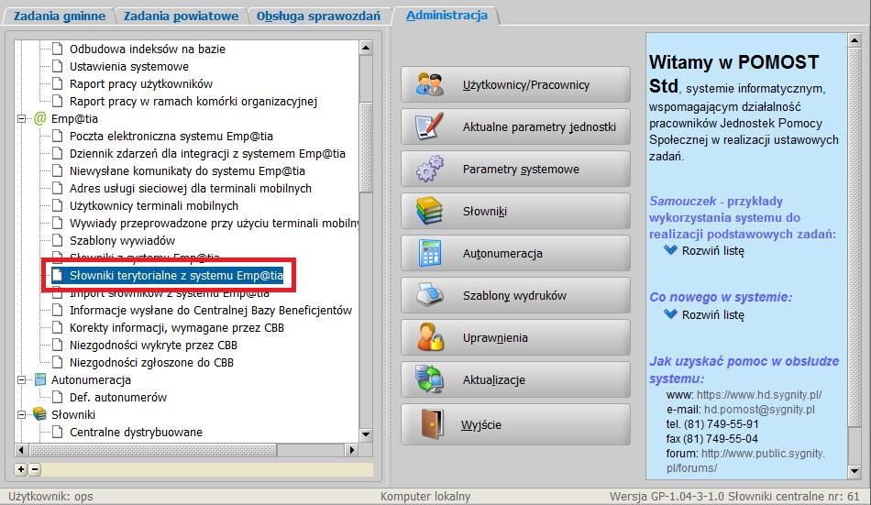The image size is (871, 505).
Task: Open Szablony wydruków
Action: (x=515, y=295)
